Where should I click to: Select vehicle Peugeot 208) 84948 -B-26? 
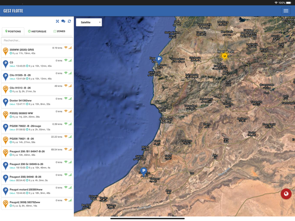(26, 177)
